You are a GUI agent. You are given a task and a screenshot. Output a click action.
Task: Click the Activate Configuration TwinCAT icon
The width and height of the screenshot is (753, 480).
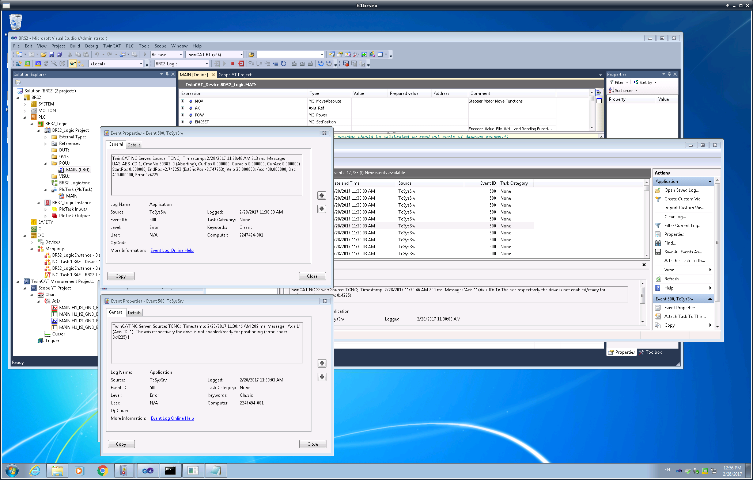click(19, 64)
